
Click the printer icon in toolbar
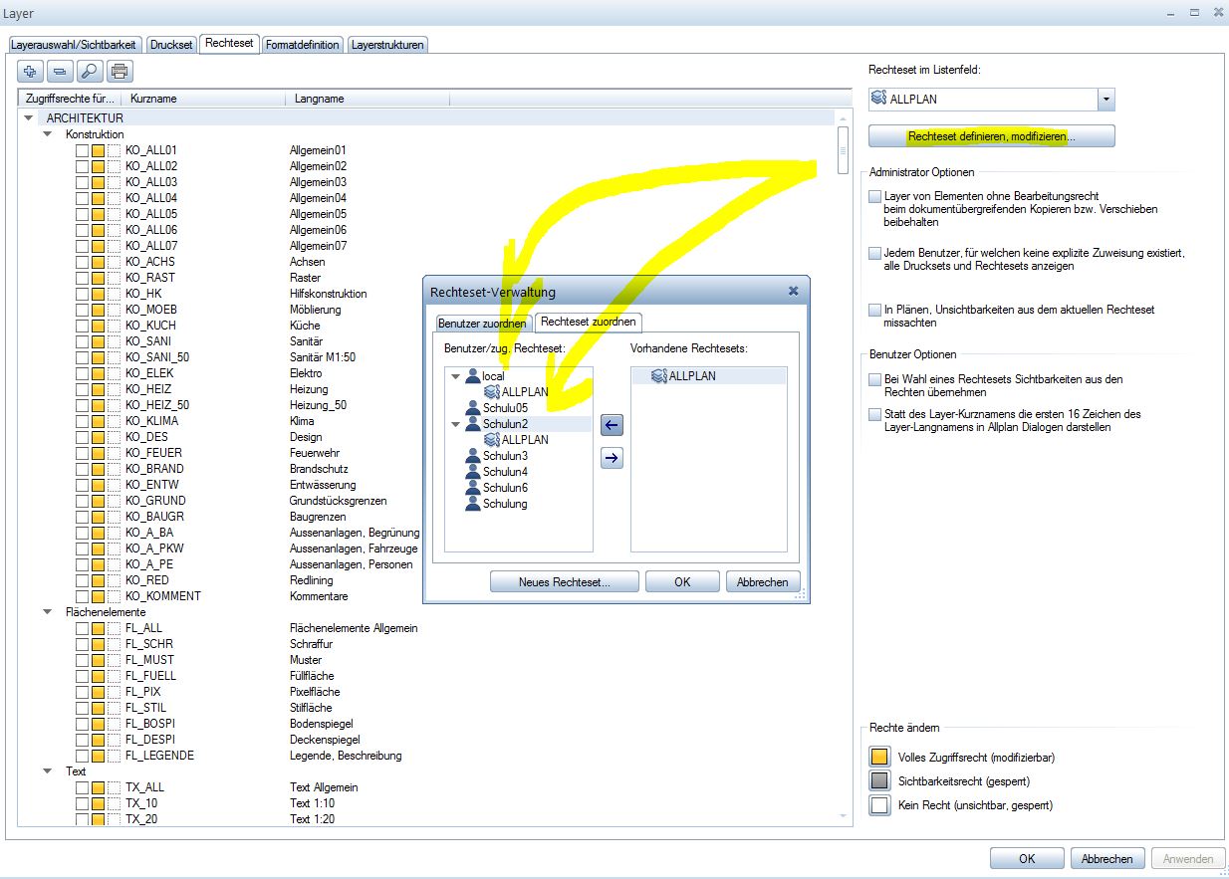(120, 71)
